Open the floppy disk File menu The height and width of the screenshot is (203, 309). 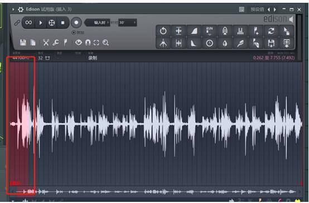click(x=23, y=42)
